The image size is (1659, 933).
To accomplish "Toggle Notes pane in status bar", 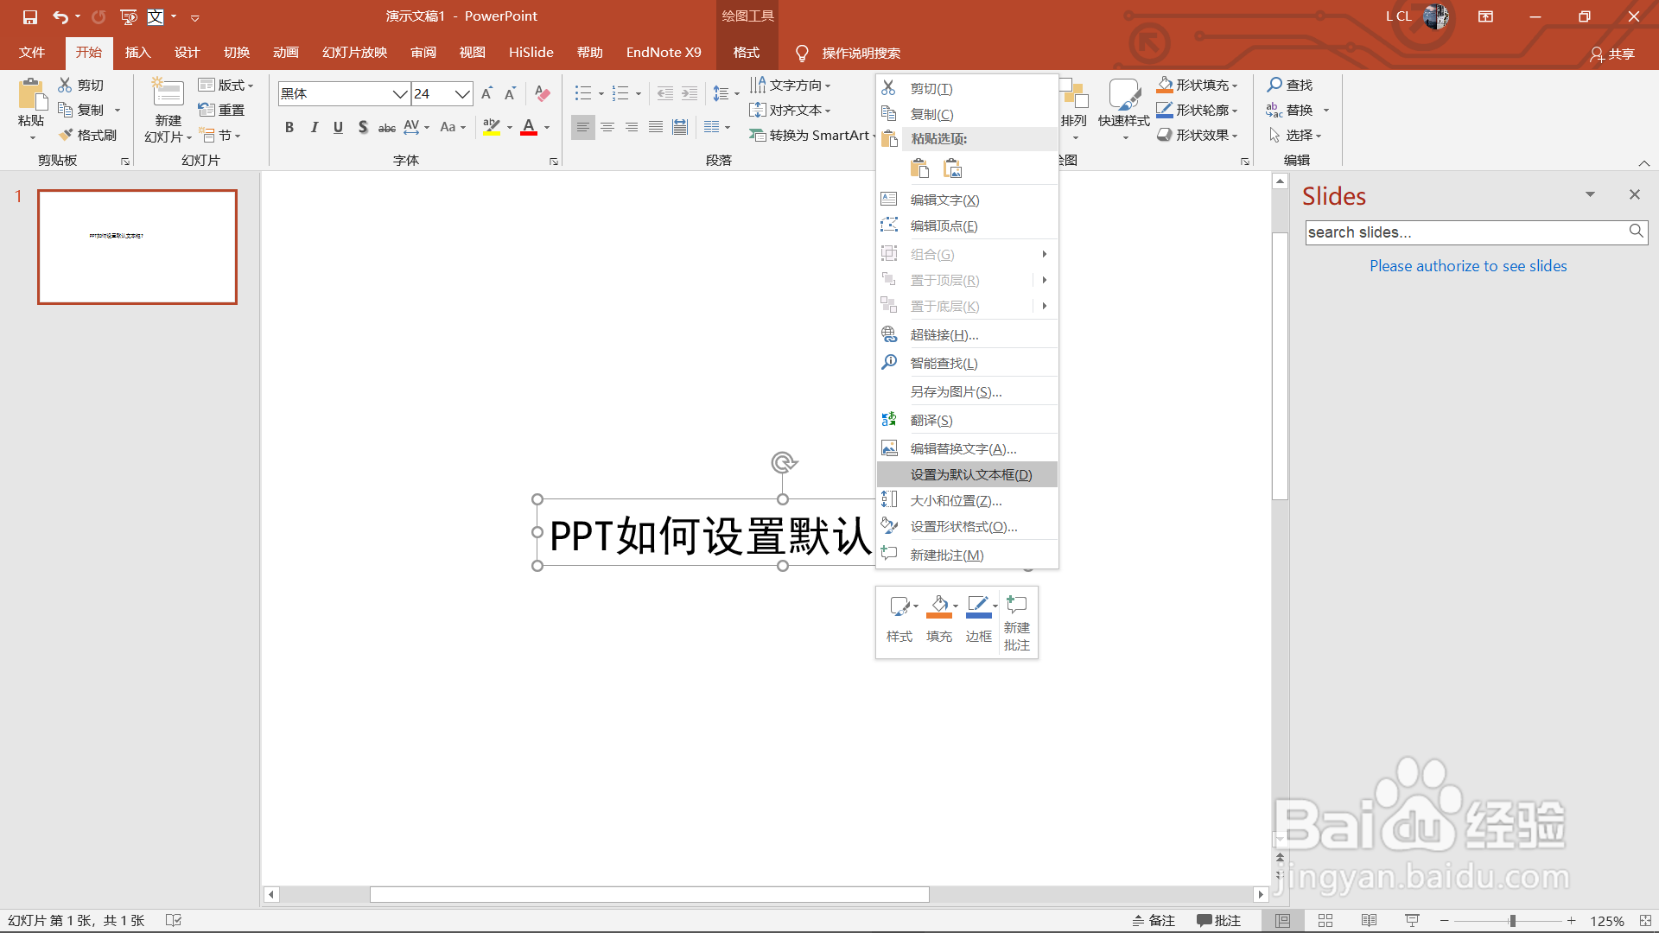I will tap(1154, 921).
